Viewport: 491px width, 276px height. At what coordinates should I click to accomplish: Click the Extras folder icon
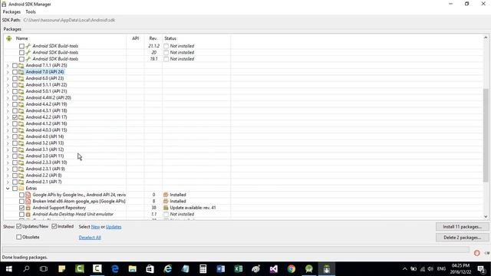pos(21,188)
